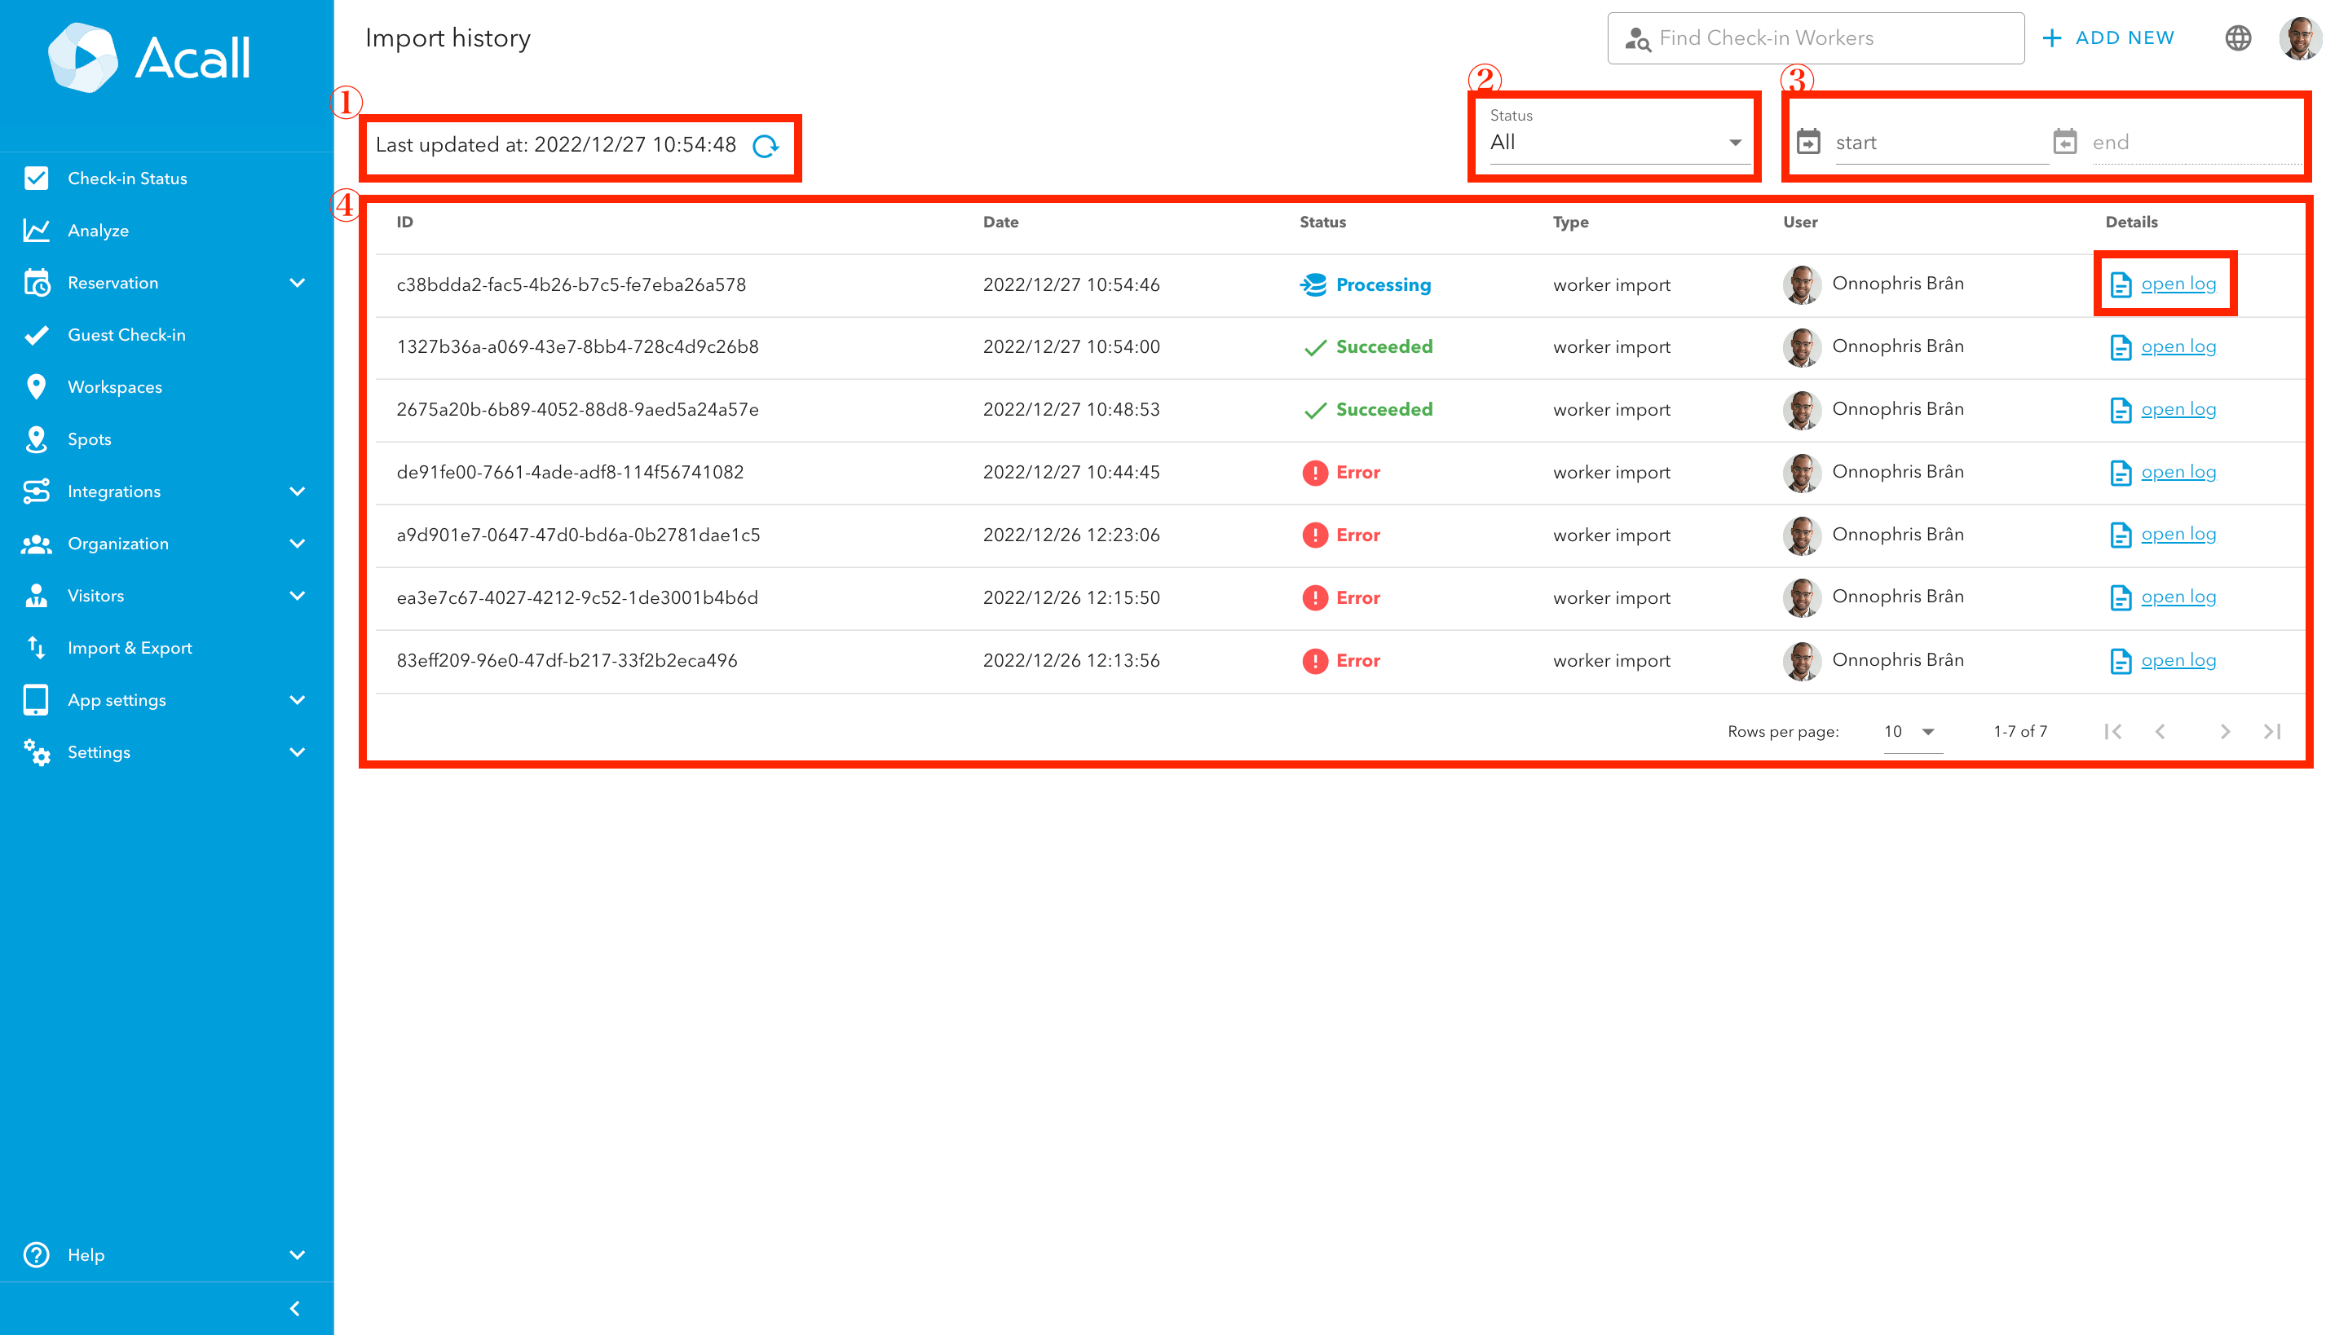Click the Error icon in de91fe00 row
This screenshot has height=1335, width=2348.
(x=1314, y=472)
